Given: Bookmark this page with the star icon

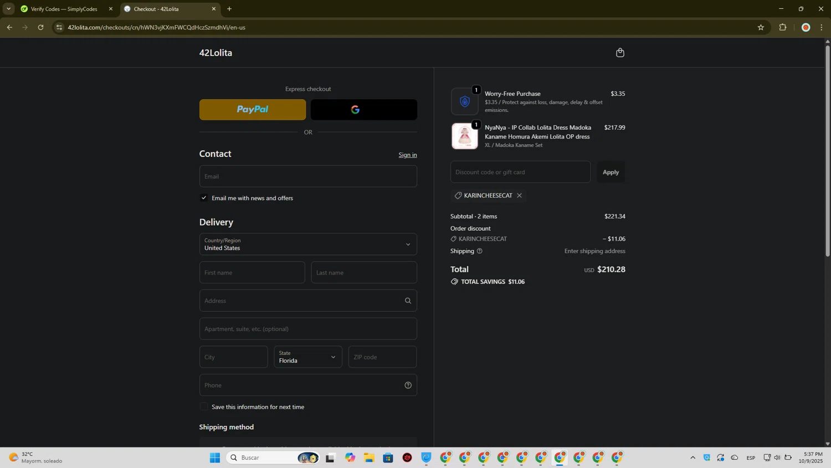Looking at the screenshot, I should (x=761, y=27).
